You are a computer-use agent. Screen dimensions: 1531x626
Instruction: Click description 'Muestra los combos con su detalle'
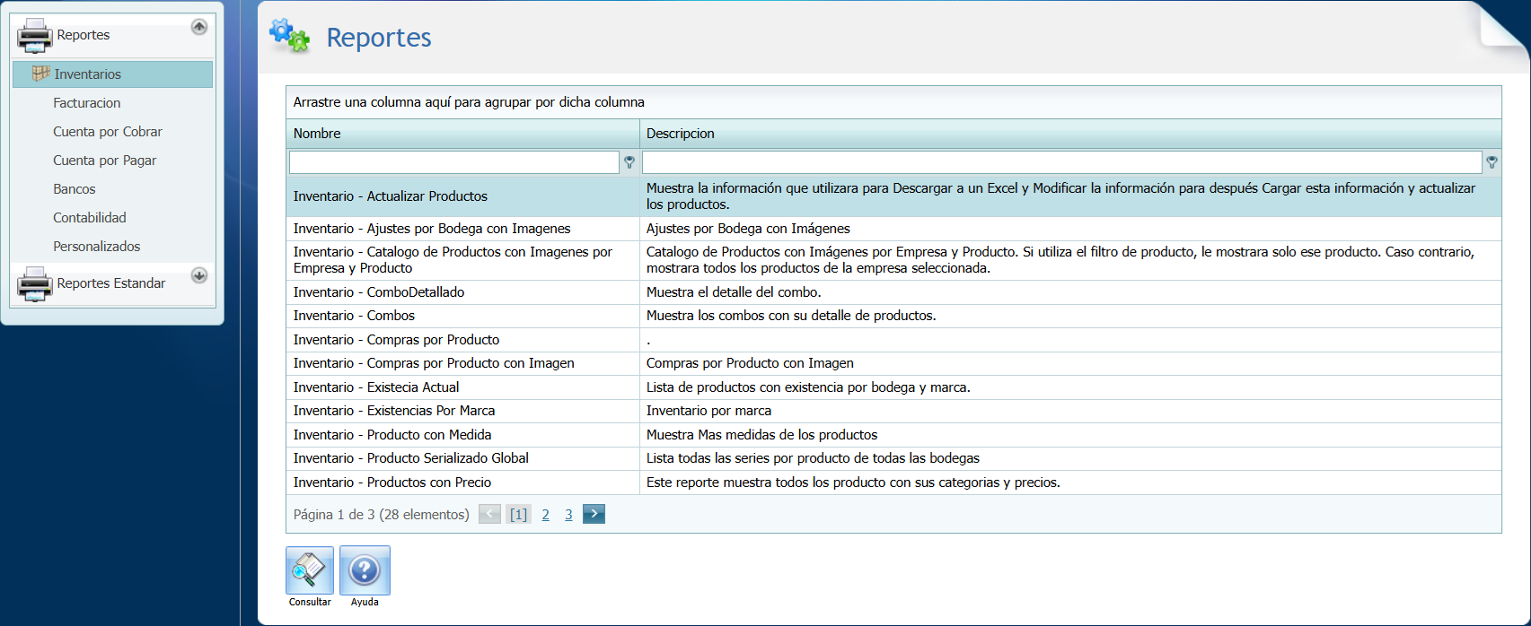click(x=791, y=316)
